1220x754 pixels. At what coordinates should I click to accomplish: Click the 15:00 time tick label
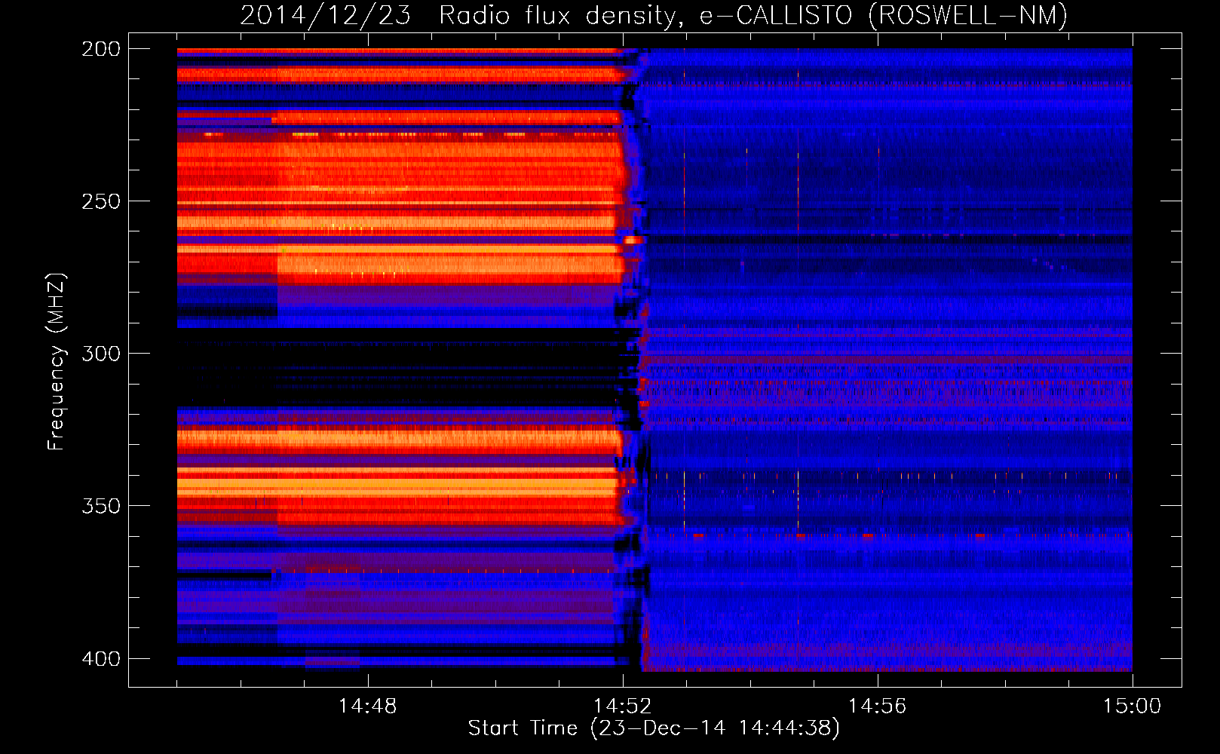[x=1132, y=706]
